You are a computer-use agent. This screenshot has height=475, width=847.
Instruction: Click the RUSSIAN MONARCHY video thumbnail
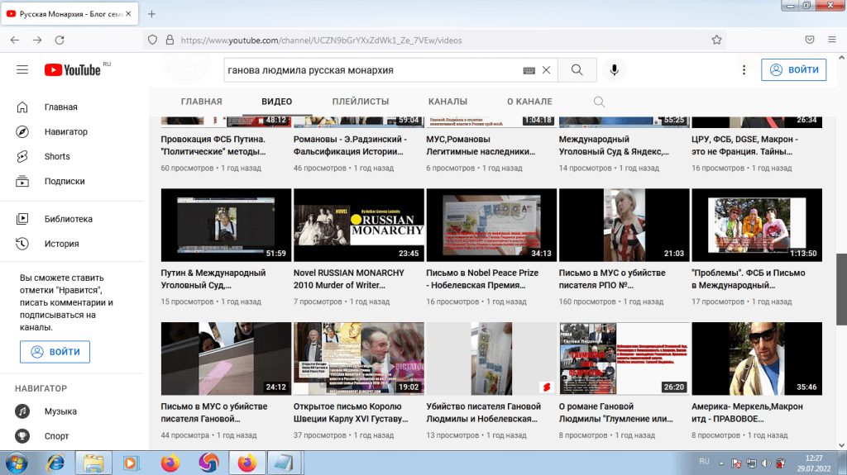(x=358, y=225)
